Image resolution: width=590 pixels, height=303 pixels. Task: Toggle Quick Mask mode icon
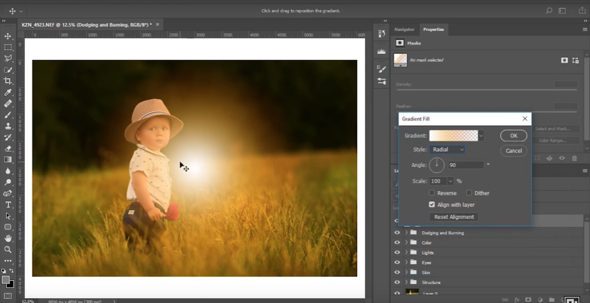[x=7, y=296]
